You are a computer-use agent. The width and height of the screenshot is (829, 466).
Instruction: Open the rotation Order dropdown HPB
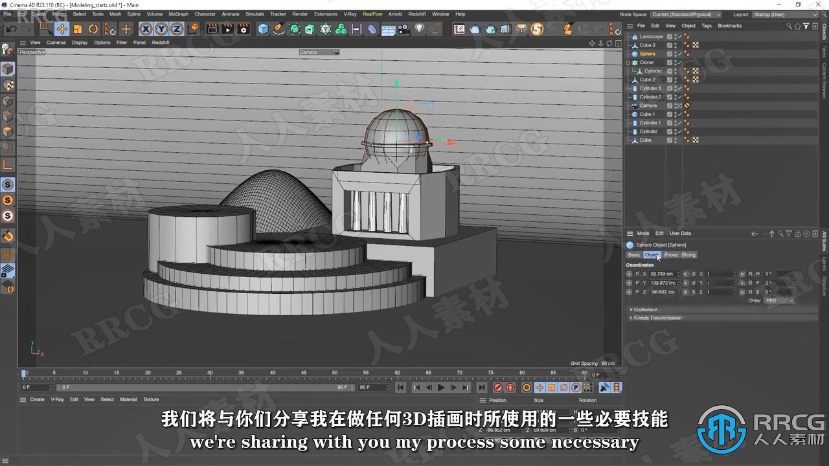[x=779, y=300]
